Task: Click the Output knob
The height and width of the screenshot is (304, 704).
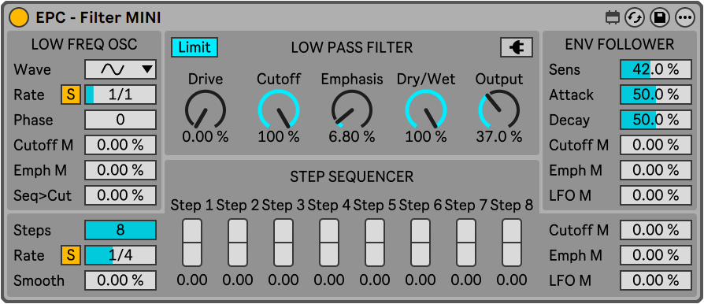Action: coord(499,109)
